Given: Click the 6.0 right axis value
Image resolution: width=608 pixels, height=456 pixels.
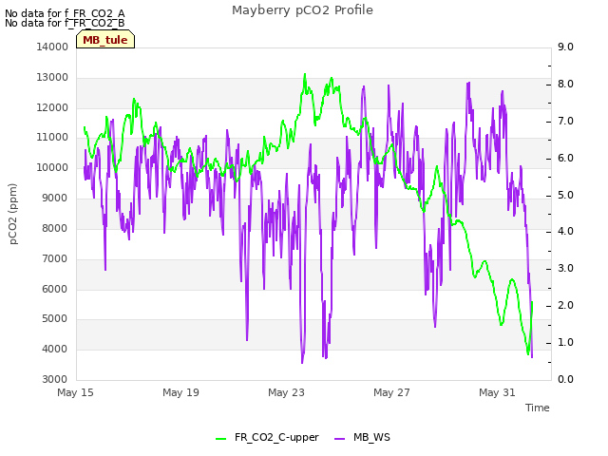Looking at the screenshot, I should coord(565,158).
